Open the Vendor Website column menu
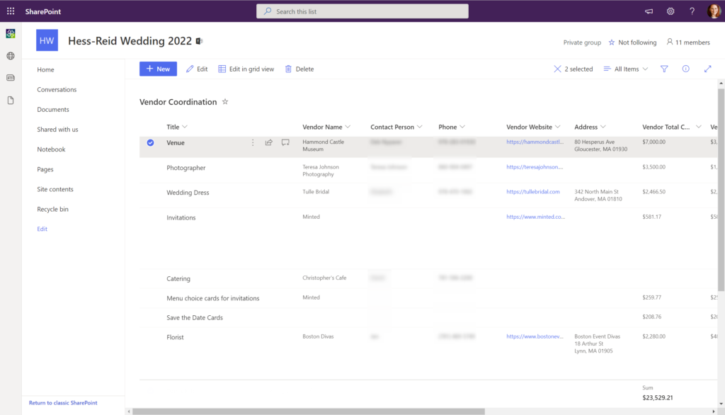Image resolution: width=725 pixels, height=415 pixels. [533, 127]
